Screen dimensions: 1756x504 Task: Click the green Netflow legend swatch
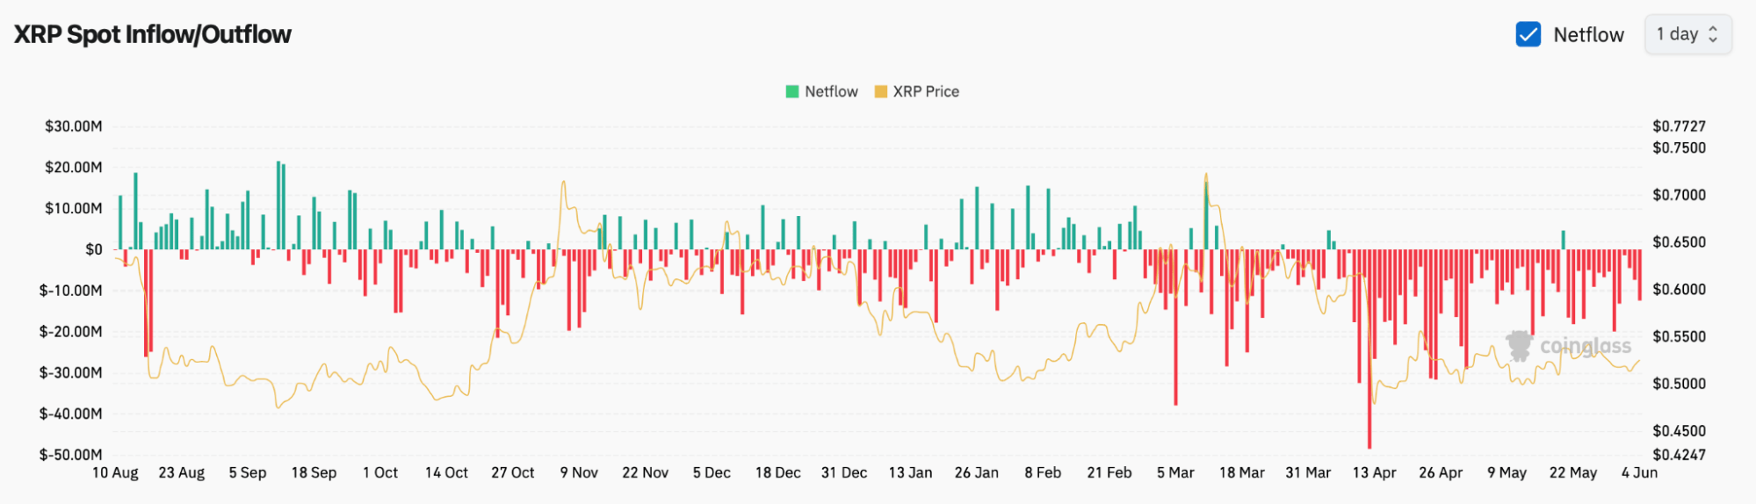coord(792,91)
